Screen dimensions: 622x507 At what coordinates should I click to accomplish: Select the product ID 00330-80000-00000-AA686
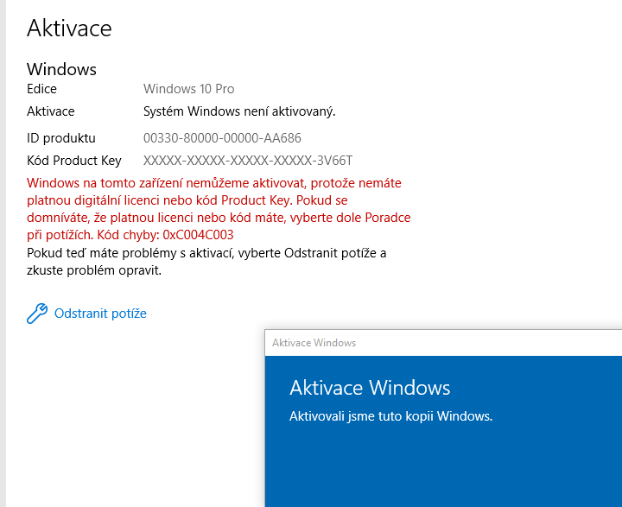coord(222,138)
